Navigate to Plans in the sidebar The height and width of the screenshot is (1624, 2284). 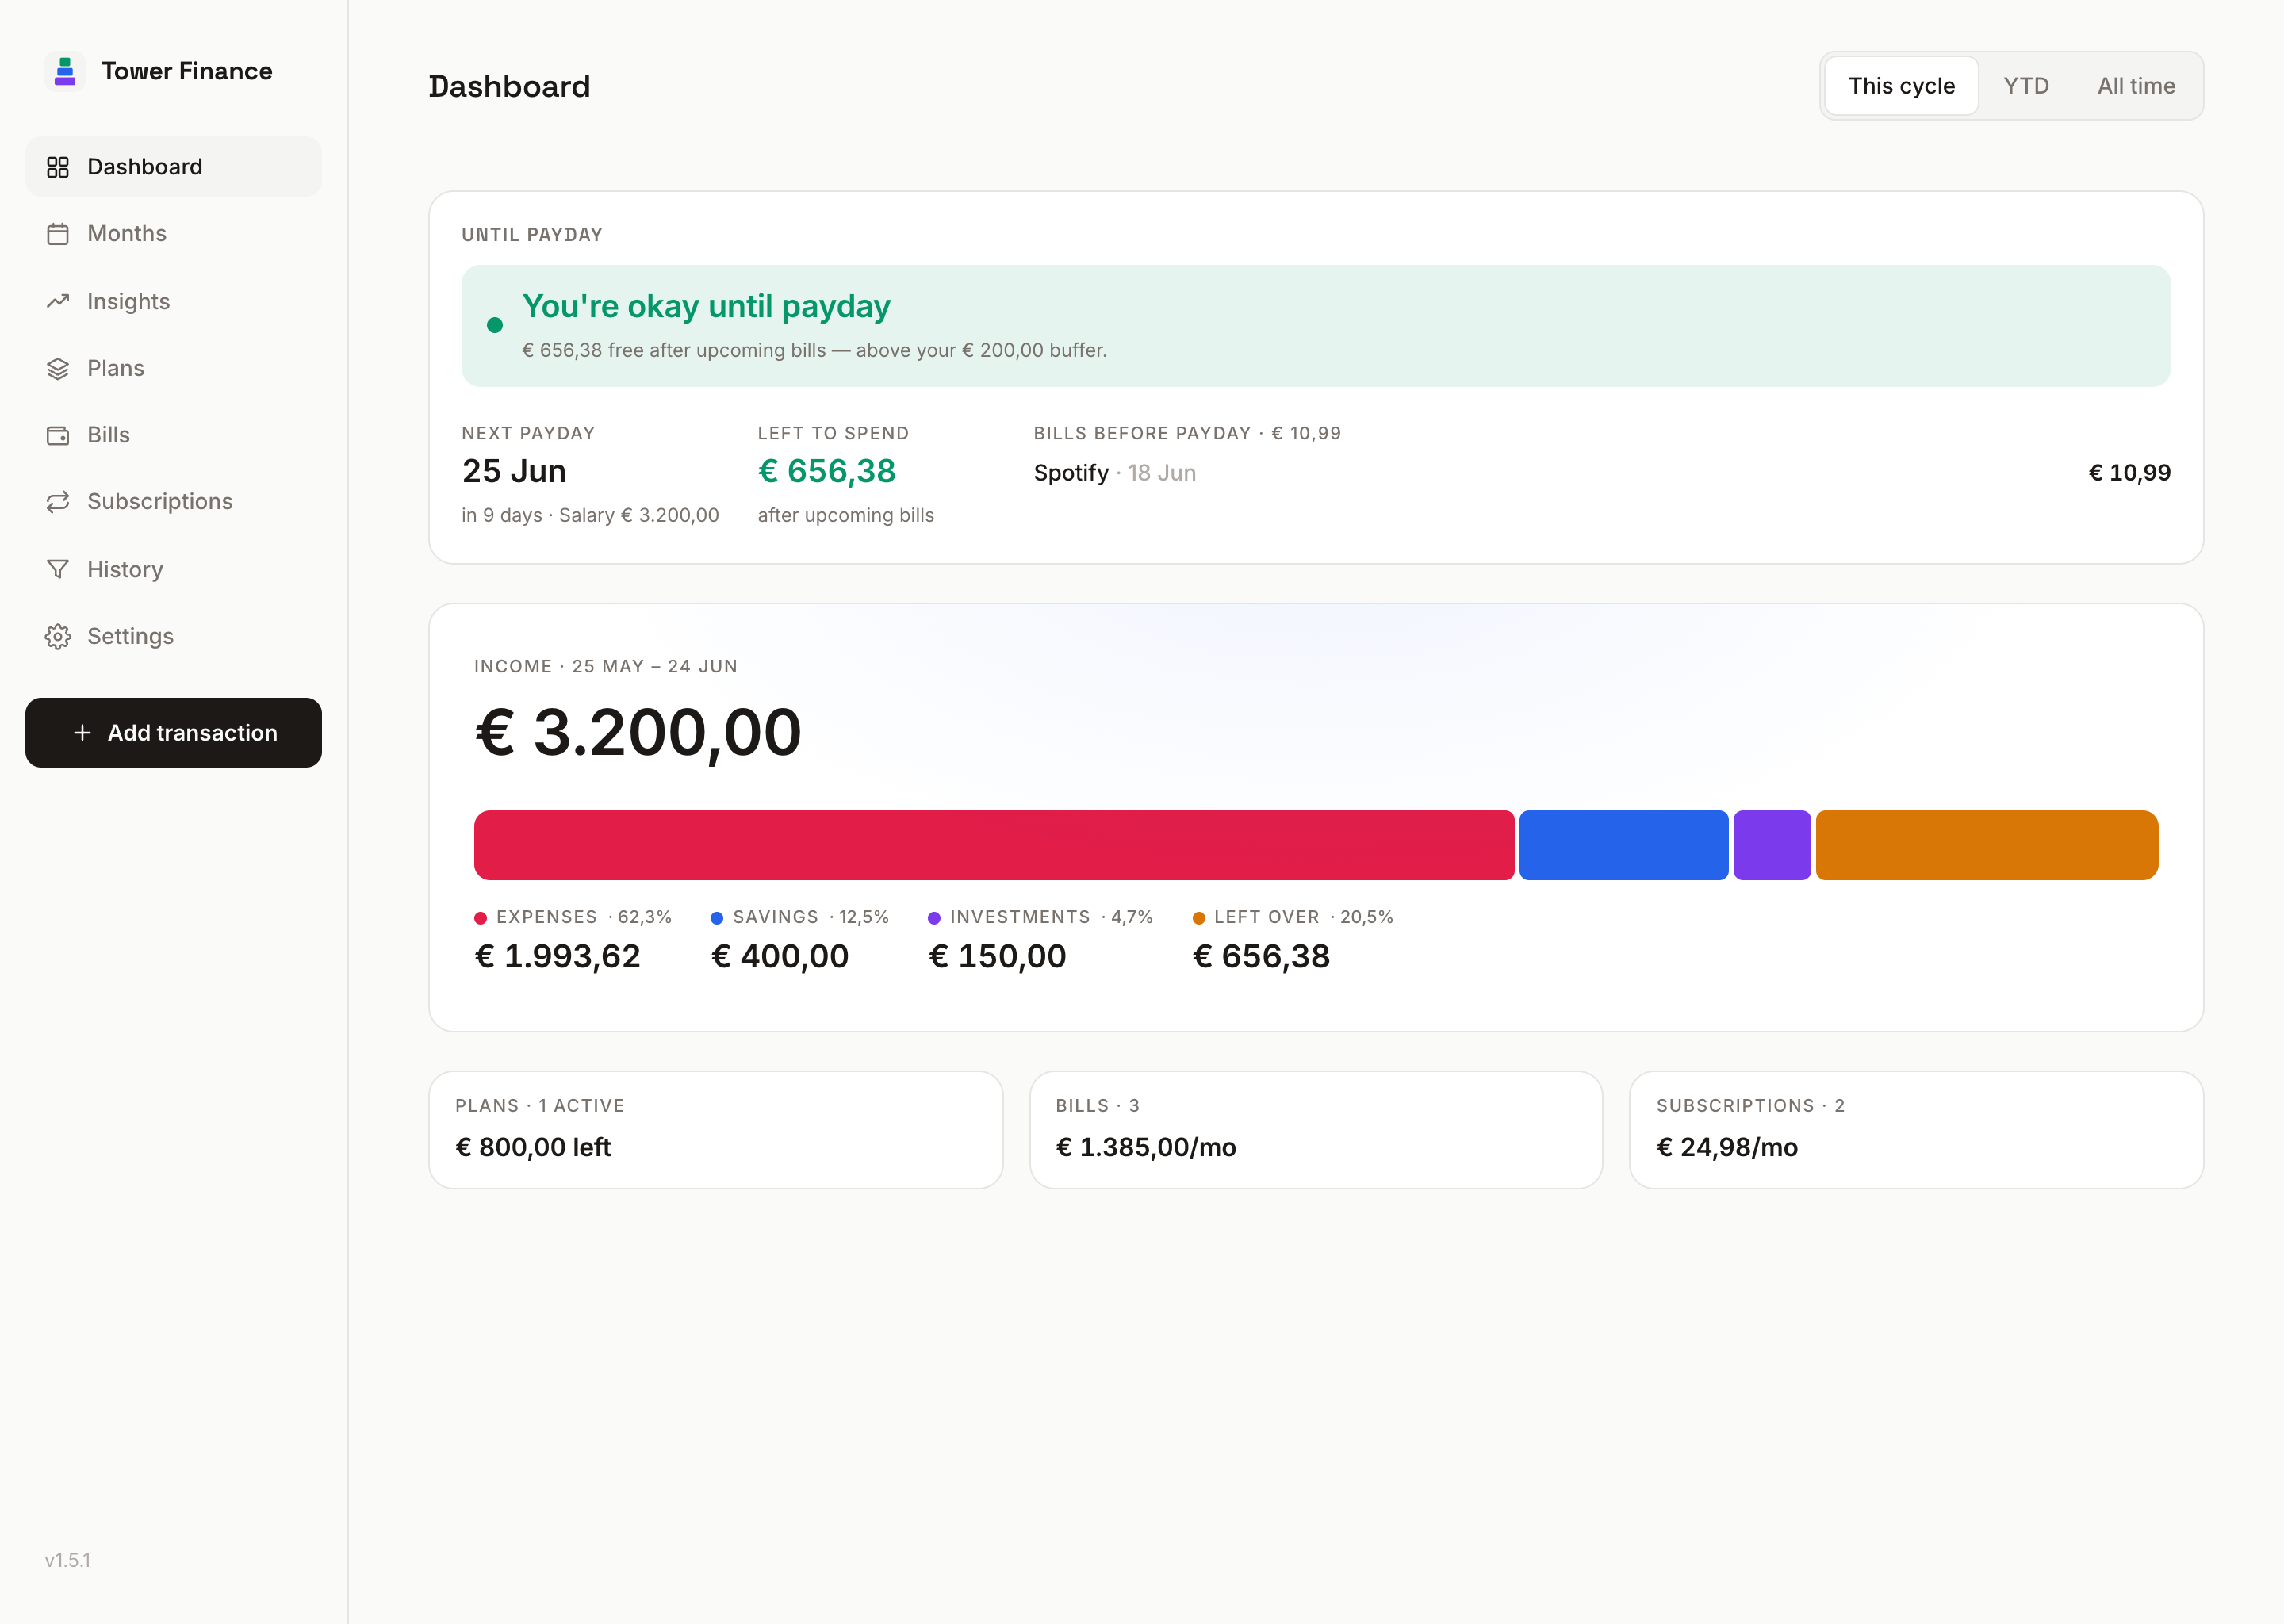[x=173, y=368]
